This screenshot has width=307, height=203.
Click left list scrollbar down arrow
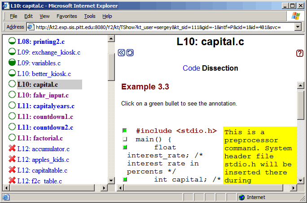tap(111, 180)
